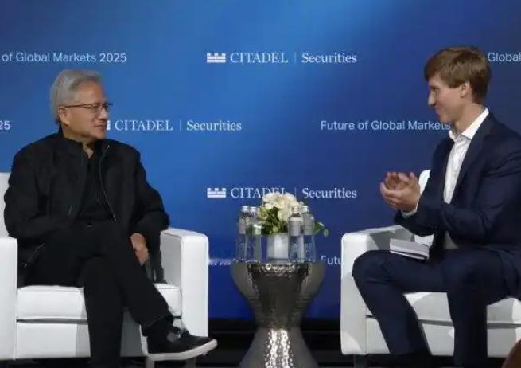Image resolution: width=521 pixels, height=368 pixels.
Task: Click the gray-haired man's silver hair
Action: 73,87
